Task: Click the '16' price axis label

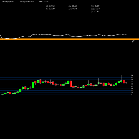Action: (x=132, y=90)
